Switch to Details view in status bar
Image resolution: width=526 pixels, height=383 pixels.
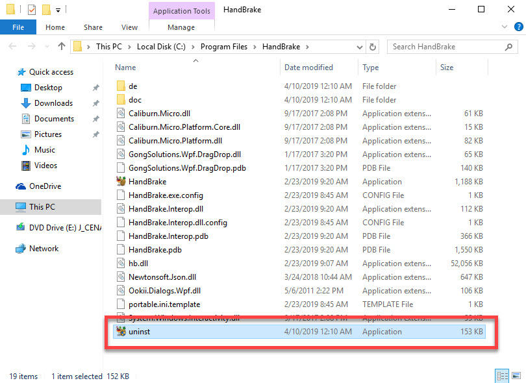pos(502,376)
